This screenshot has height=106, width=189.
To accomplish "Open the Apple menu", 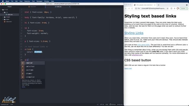I will click(x=3, y=1).
